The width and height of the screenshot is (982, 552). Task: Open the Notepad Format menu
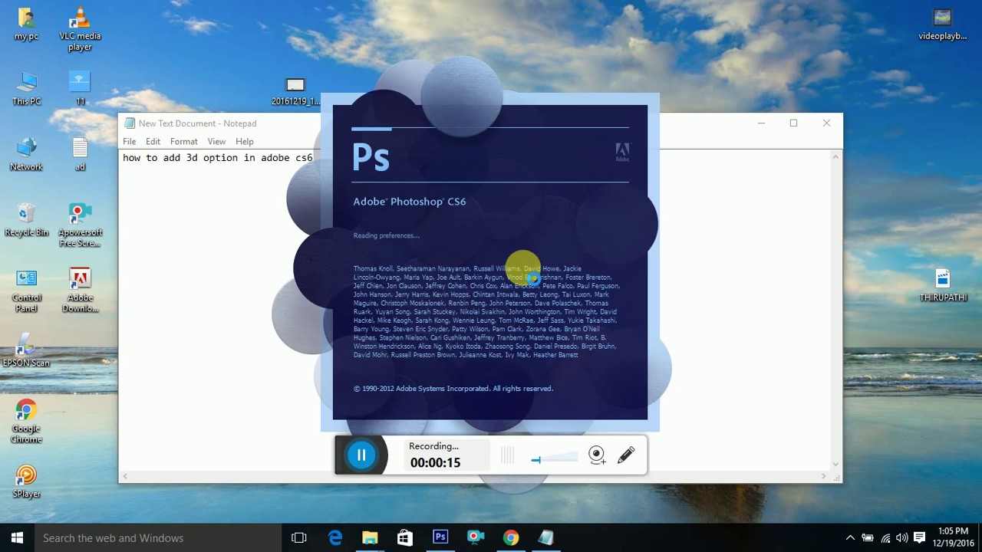184,142
